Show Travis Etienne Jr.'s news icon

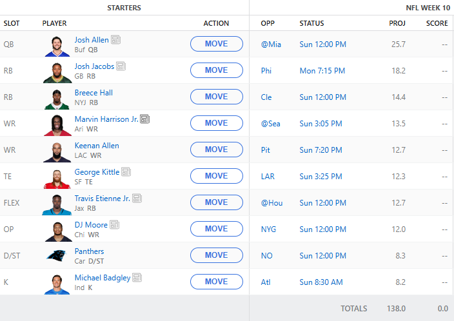point(137,199)
